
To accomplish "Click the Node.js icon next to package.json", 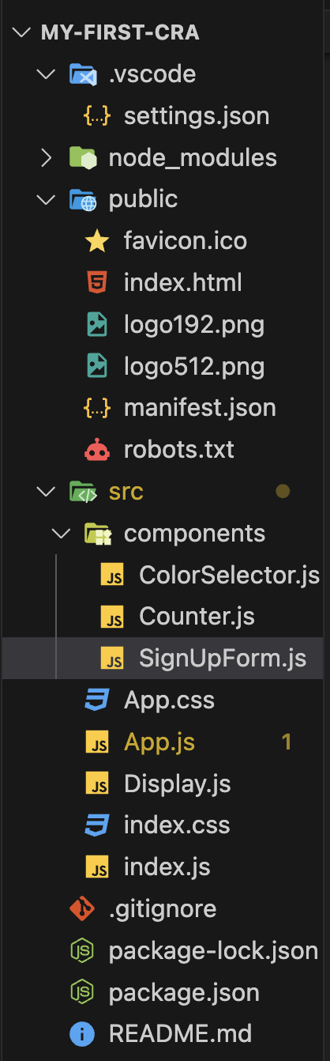I will (81, 991).
